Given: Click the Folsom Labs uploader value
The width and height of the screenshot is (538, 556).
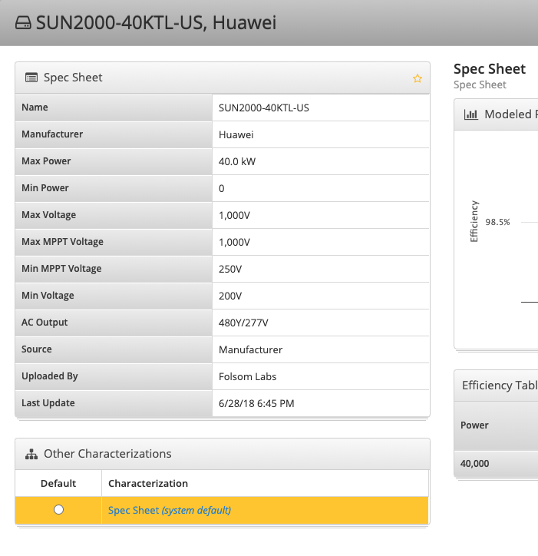Looking at the screenshot, I should click(247, 376).
